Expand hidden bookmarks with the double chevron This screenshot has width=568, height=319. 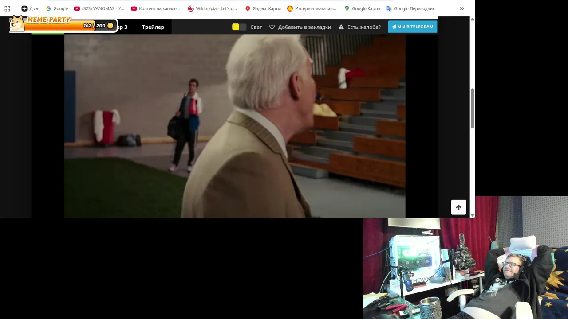click(462, 8)
